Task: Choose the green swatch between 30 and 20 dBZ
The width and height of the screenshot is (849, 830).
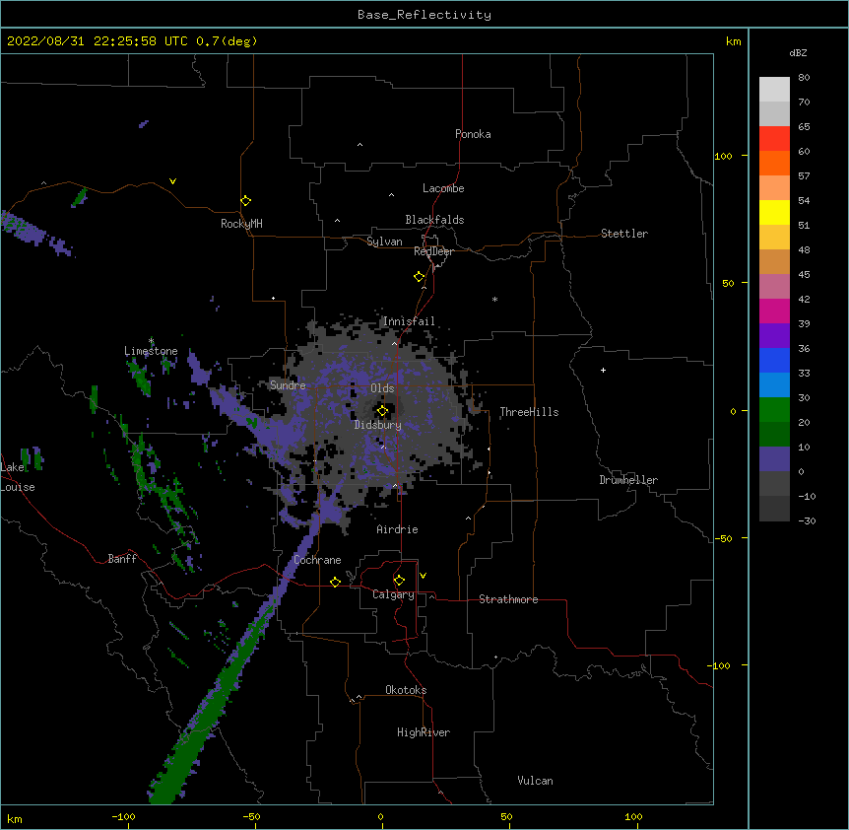Action: click(x=774, y=410)
